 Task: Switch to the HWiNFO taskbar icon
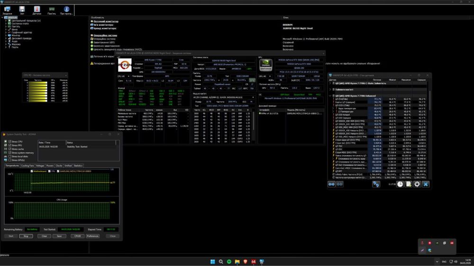(262, 261)
